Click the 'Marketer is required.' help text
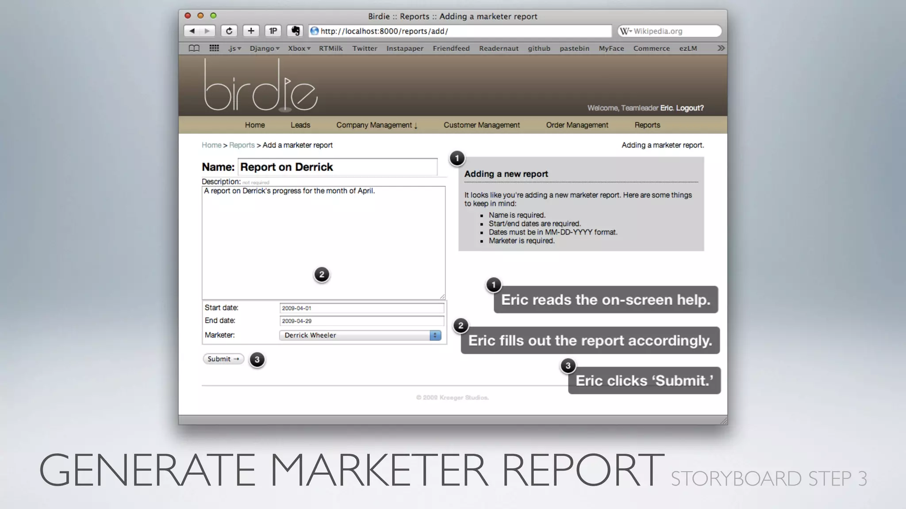The width and height of the screenshot is (906, 509). [522, 241]
